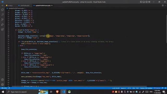Click the move_uploaded_file call
Image resolution: width=167 pixels, height=94 pixels.
coord(41,77)
